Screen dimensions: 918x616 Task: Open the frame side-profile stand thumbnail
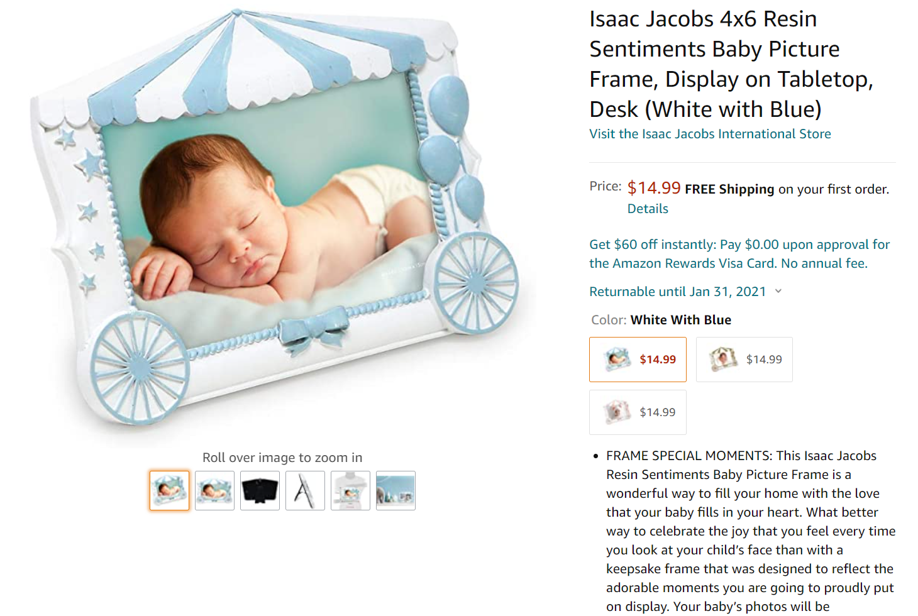[x=305, y=490]
